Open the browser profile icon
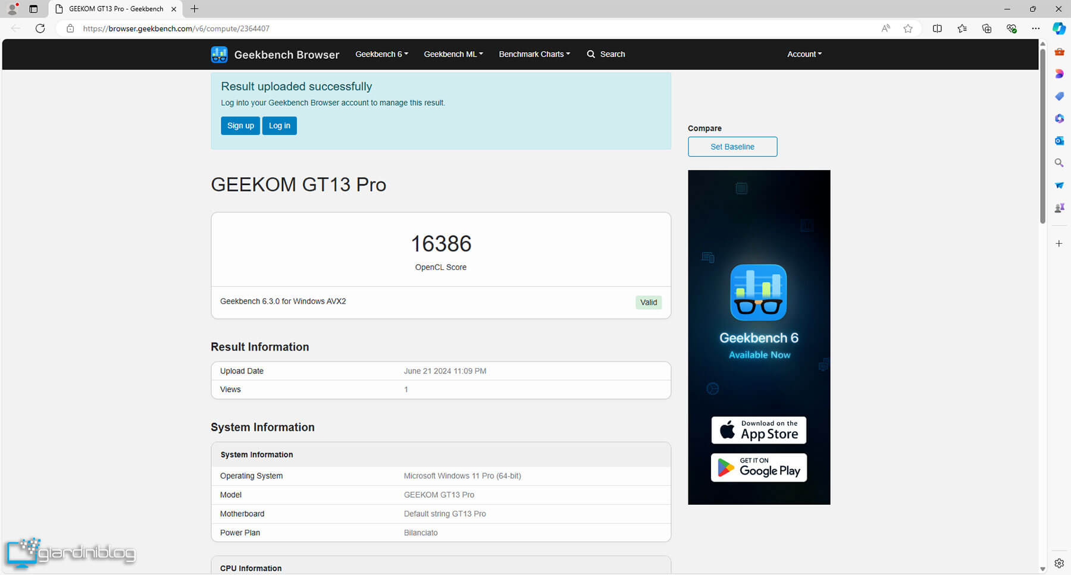 (12, 9)
